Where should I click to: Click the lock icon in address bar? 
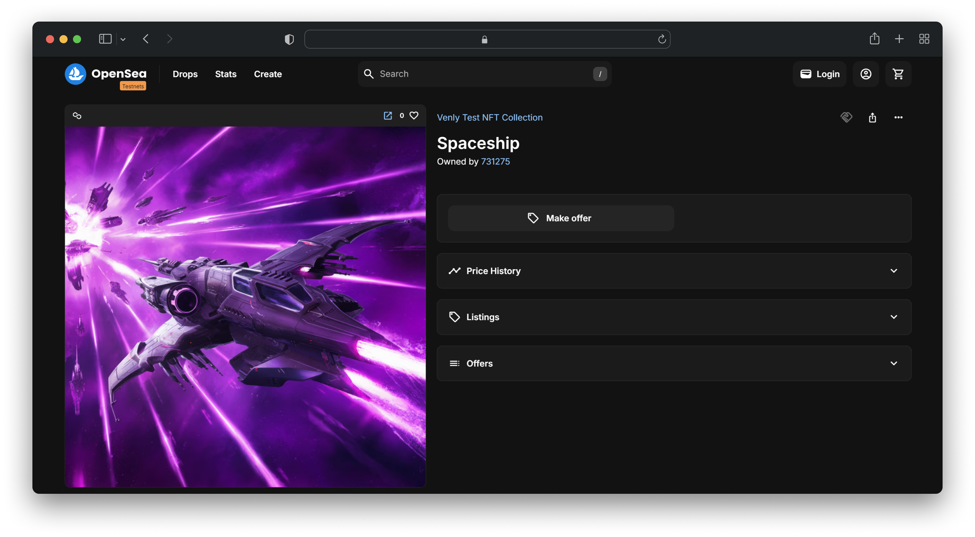(x=484, y=40)
